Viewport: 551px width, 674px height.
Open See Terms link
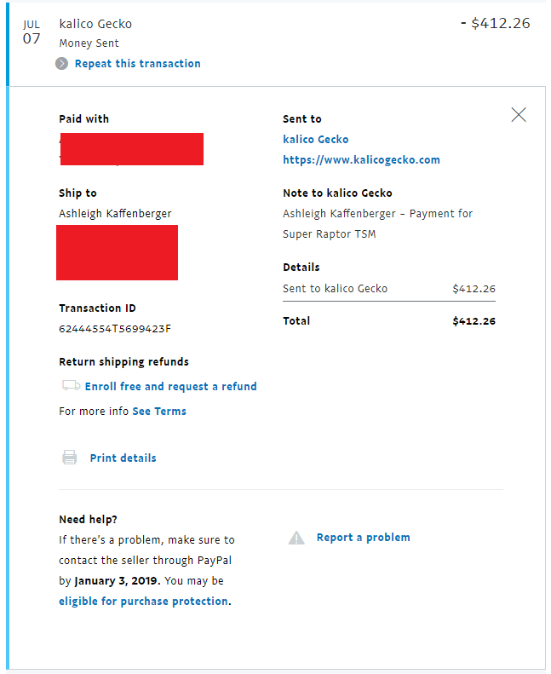(x=159, y=412)
